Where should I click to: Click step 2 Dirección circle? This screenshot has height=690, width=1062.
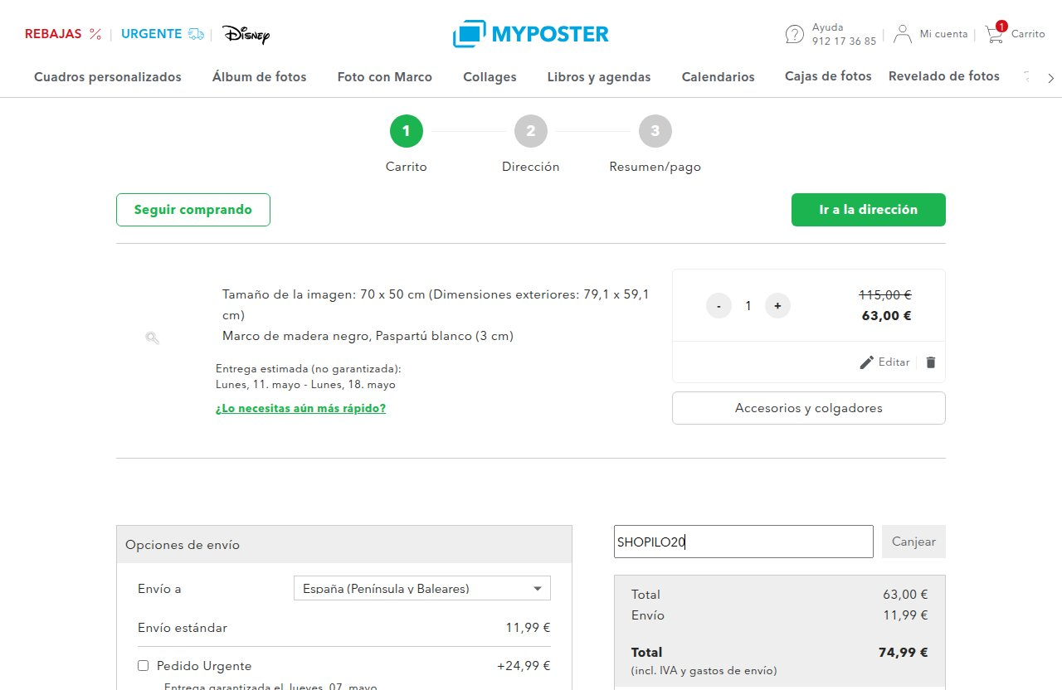(x=531, y=131)
